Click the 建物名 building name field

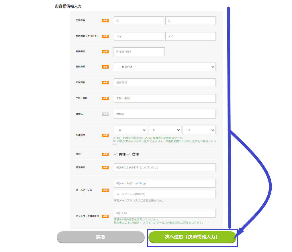[x=164, y=114]
